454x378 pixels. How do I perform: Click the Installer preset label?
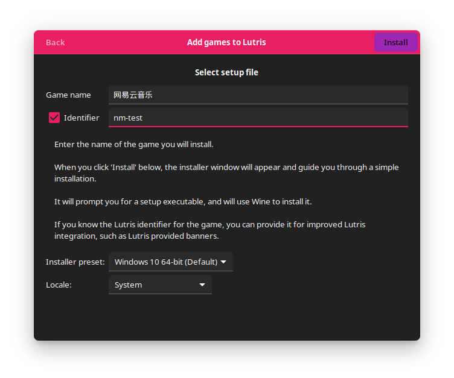pyautogui.click(x=75, y=262)
